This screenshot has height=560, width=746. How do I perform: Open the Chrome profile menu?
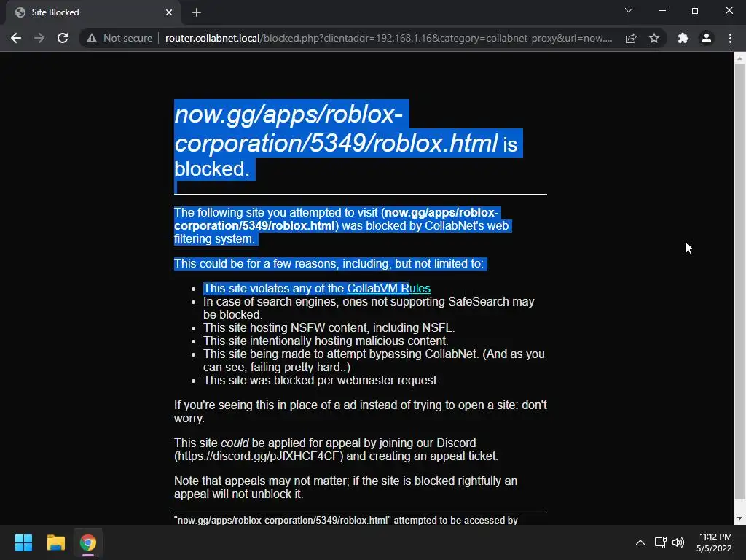pyautogui.click(x=707, y=38)
